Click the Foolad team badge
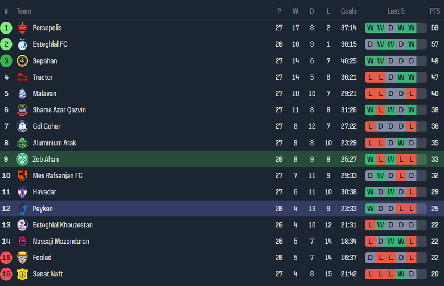The width and height of the screenshot is (444, 286). coord(23,258)
